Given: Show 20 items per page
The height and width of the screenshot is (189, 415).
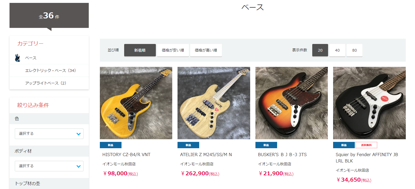Looking at the screenshot, I should point(320,50).
